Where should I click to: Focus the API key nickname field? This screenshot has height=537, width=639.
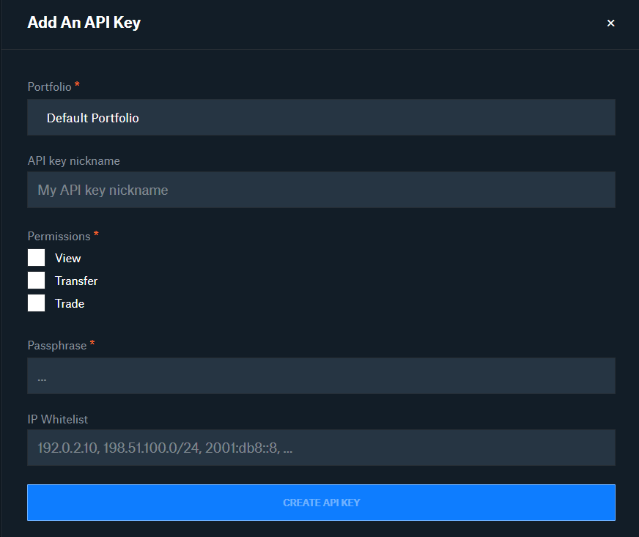(x=321, y=190)
